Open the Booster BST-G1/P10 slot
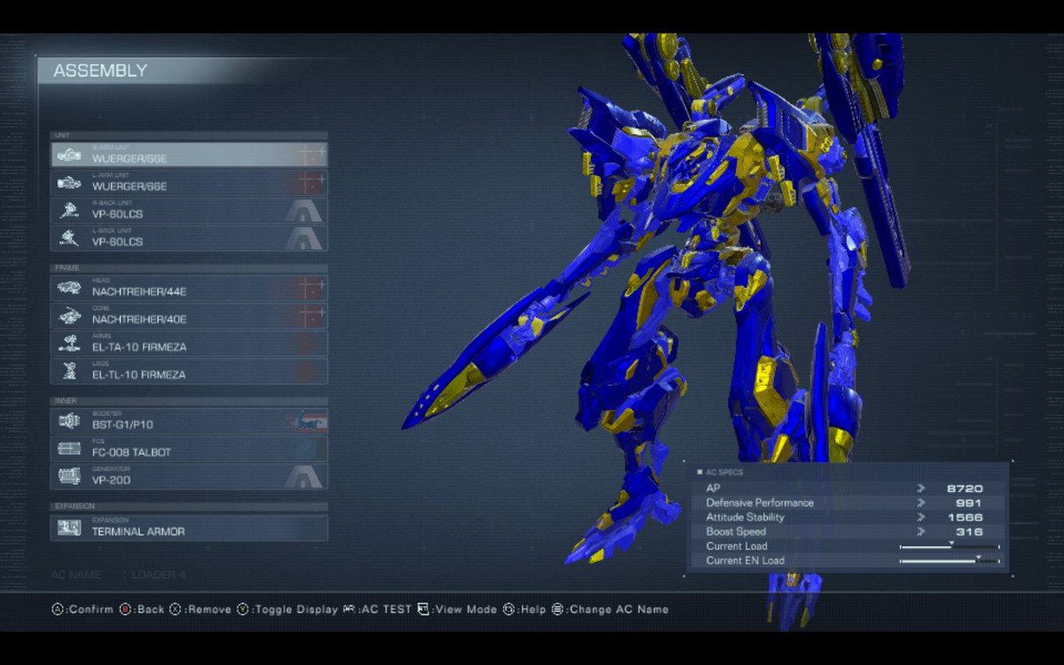The height and width of the screenshot is (665, 1064). coord(189,420)
